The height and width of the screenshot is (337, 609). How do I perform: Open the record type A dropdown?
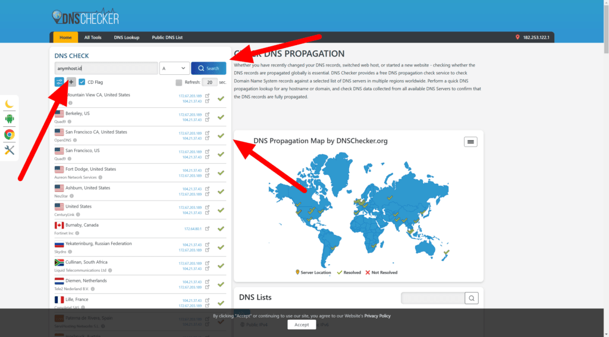pyautogui.click(x=174, y=68)
